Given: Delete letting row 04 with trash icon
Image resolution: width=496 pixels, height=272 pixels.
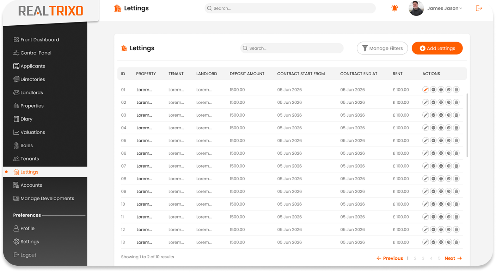Looking at the screenshot, I should click(456, 128).
